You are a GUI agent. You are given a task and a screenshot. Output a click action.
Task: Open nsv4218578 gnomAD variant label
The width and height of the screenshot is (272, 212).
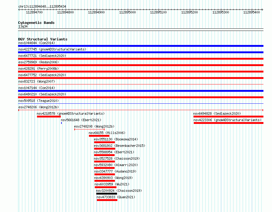coord(71,113)
